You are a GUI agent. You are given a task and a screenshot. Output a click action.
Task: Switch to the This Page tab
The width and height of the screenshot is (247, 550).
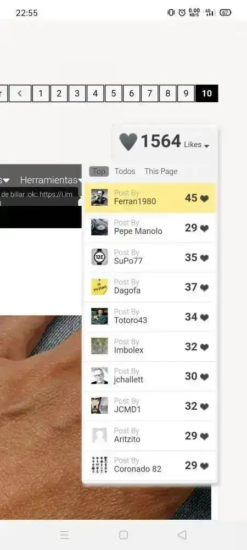(x=161, y=171)
